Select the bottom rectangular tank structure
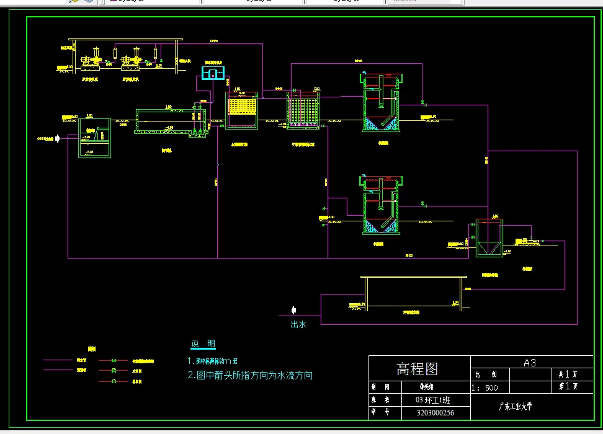Screen dimensions: 603x434 [x=414, y=293]
